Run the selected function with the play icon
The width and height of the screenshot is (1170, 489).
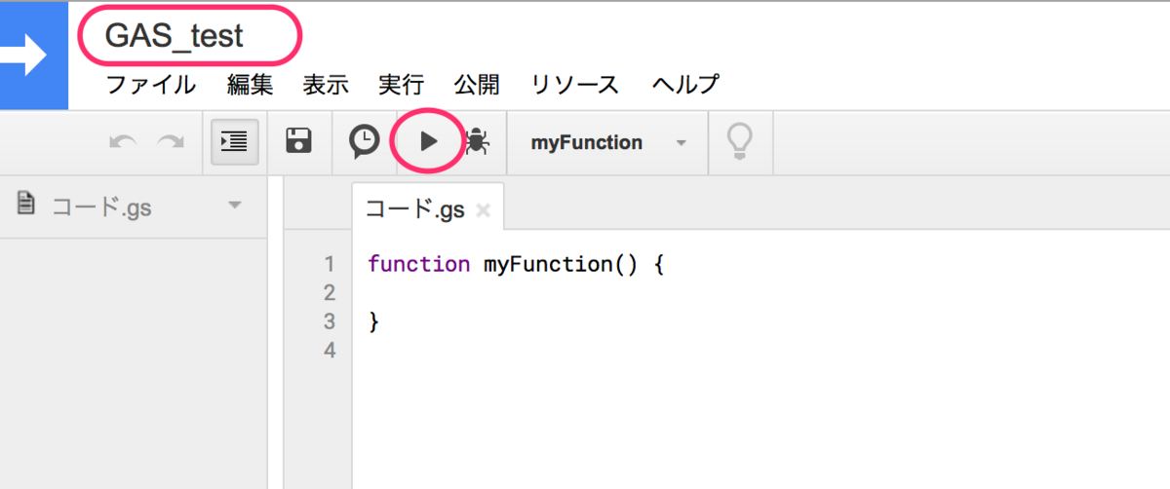point(427,142)
